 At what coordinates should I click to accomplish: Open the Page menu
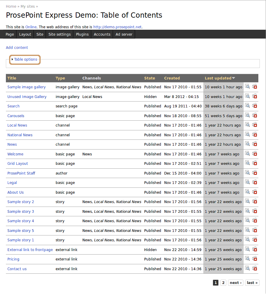[10, 34]
